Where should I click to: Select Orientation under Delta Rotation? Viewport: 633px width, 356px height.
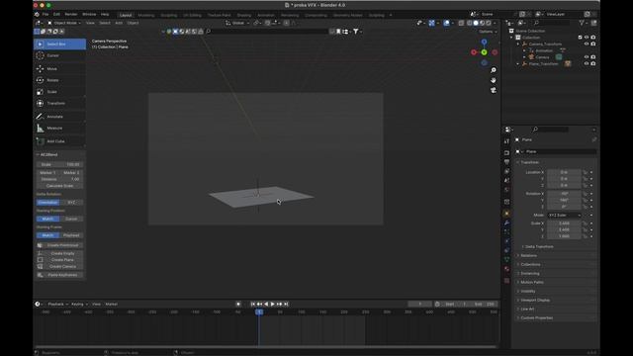tap(47, 202)
